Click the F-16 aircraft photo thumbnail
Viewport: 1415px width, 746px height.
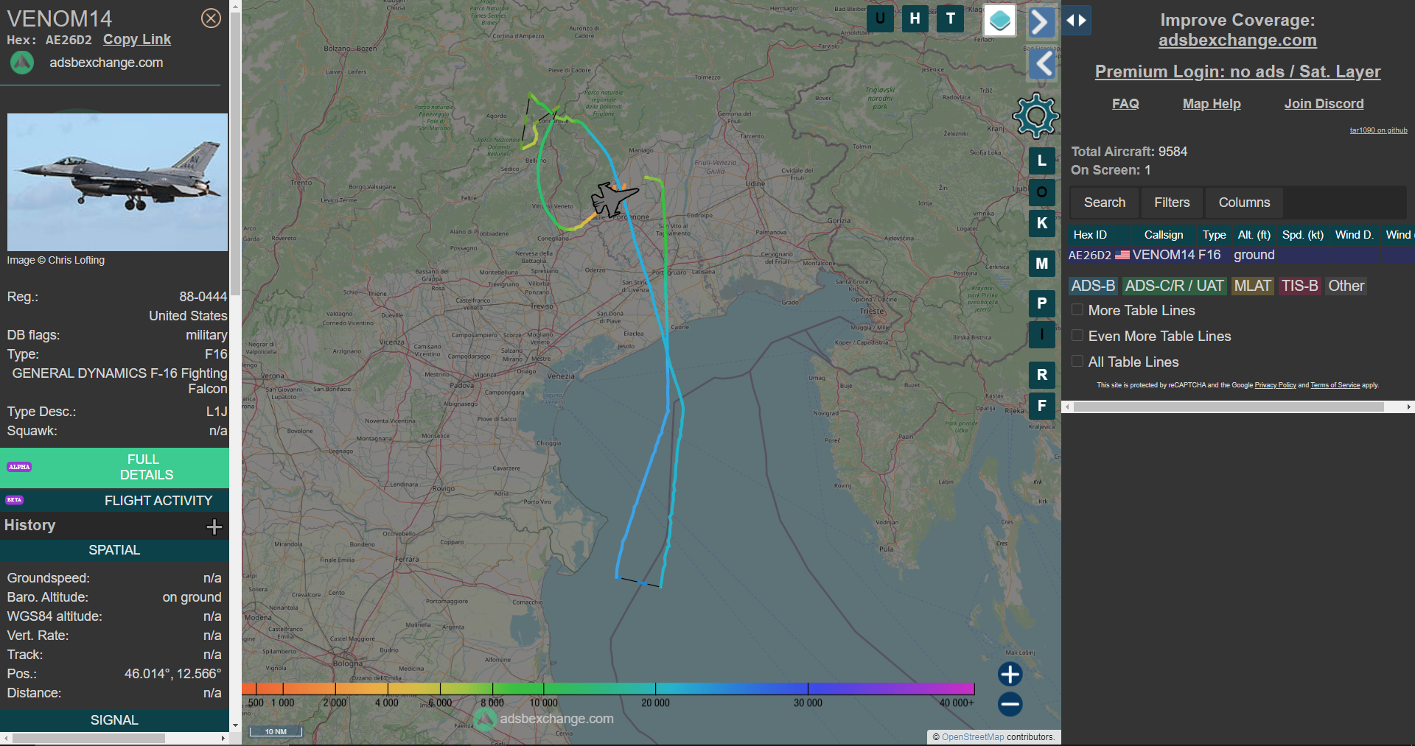[117, 182]
